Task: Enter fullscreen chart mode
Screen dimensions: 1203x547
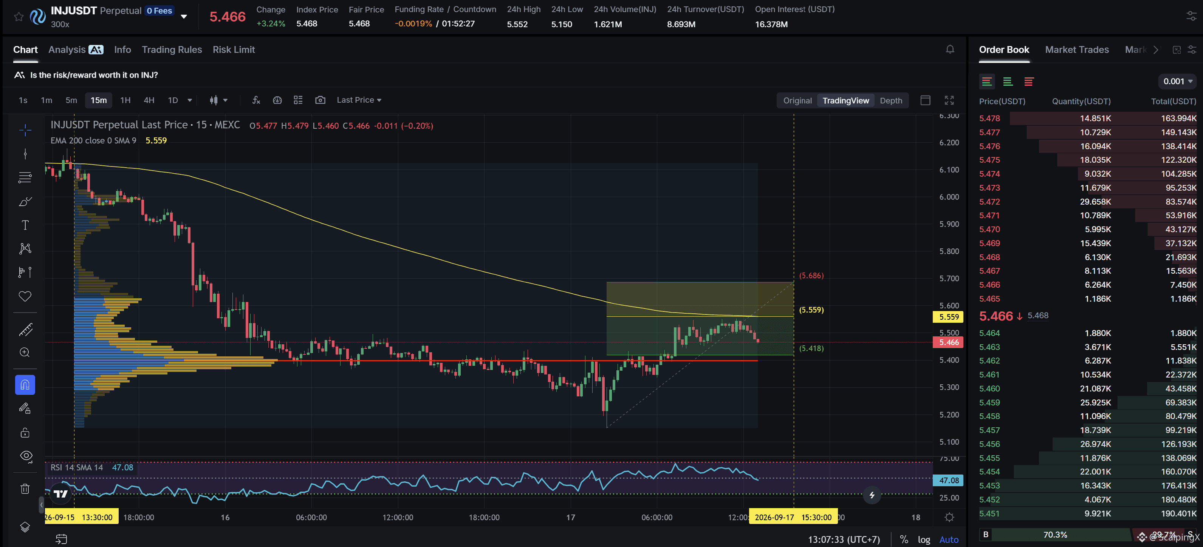Action: click(949, 100)
